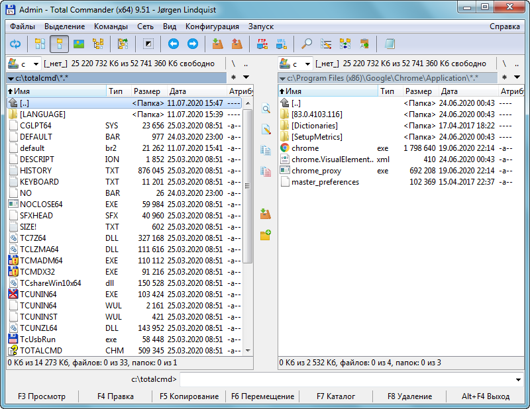Click the F3 Просмотр button
The image size is (530, 409).
42,396
